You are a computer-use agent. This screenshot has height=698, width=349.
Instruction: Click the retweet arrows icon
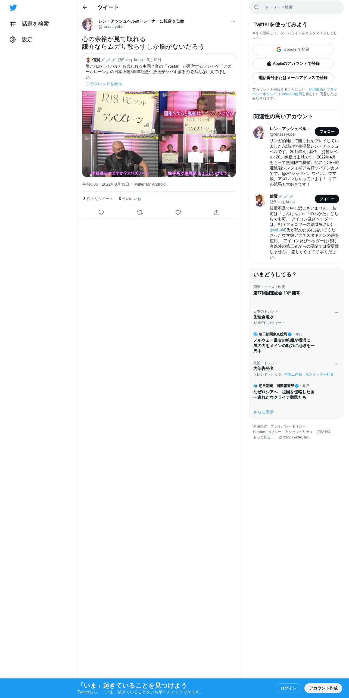[140, 213]
